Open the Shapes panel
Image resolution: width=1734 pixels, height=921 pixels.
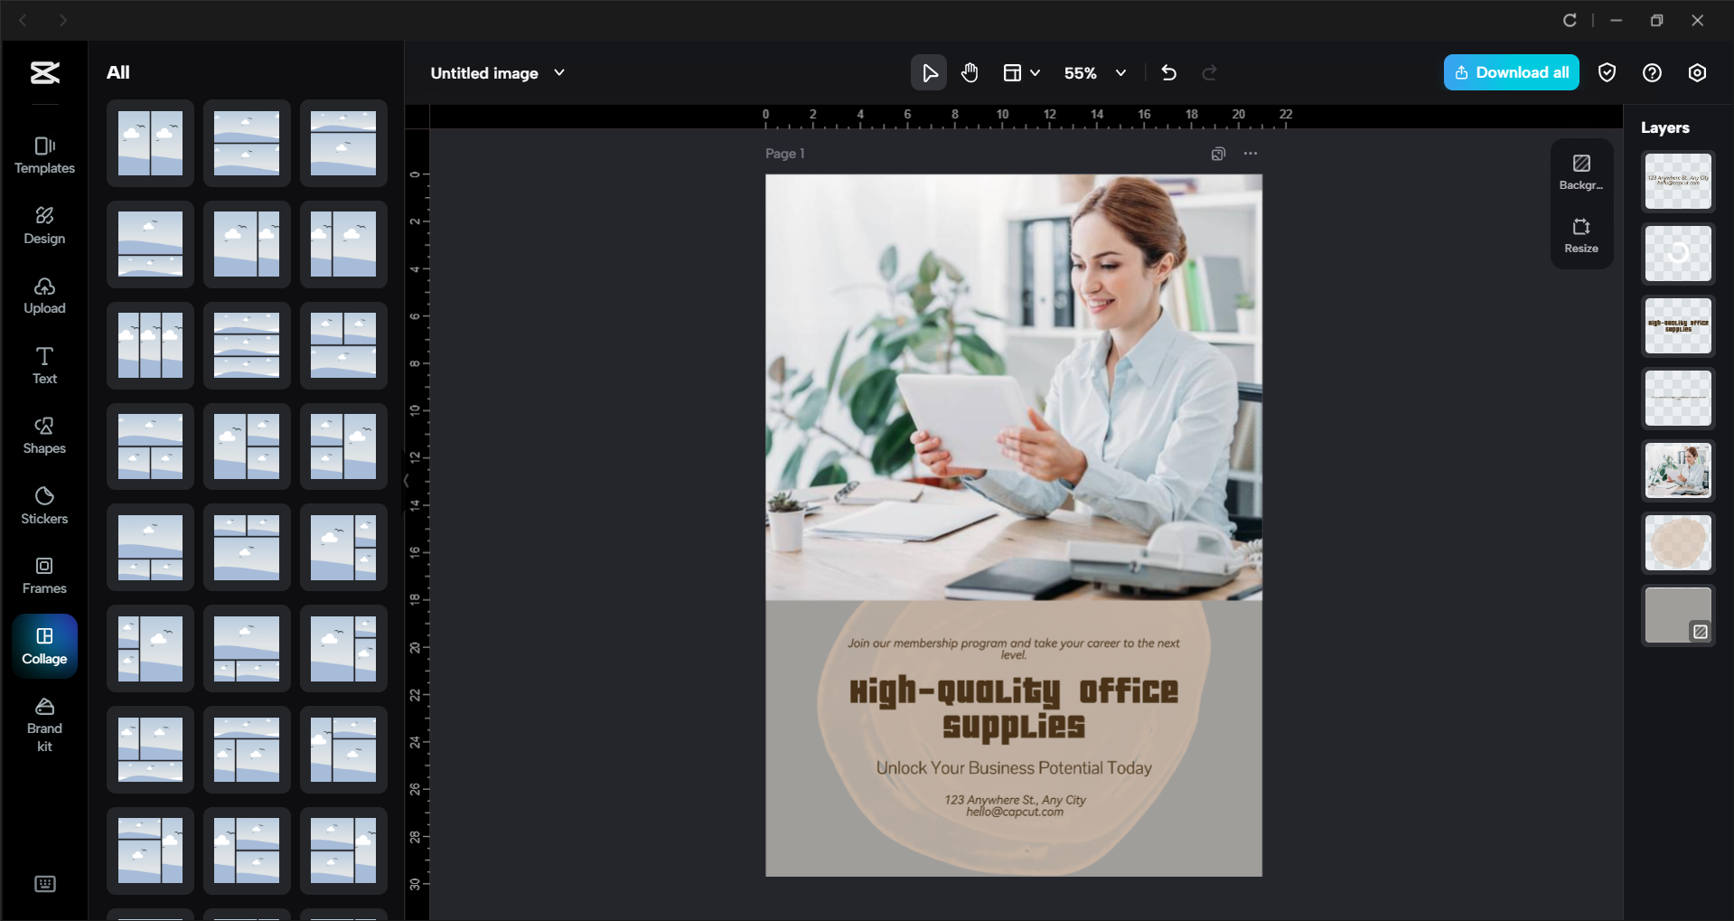pyautogui.click(x=44, y=436)
